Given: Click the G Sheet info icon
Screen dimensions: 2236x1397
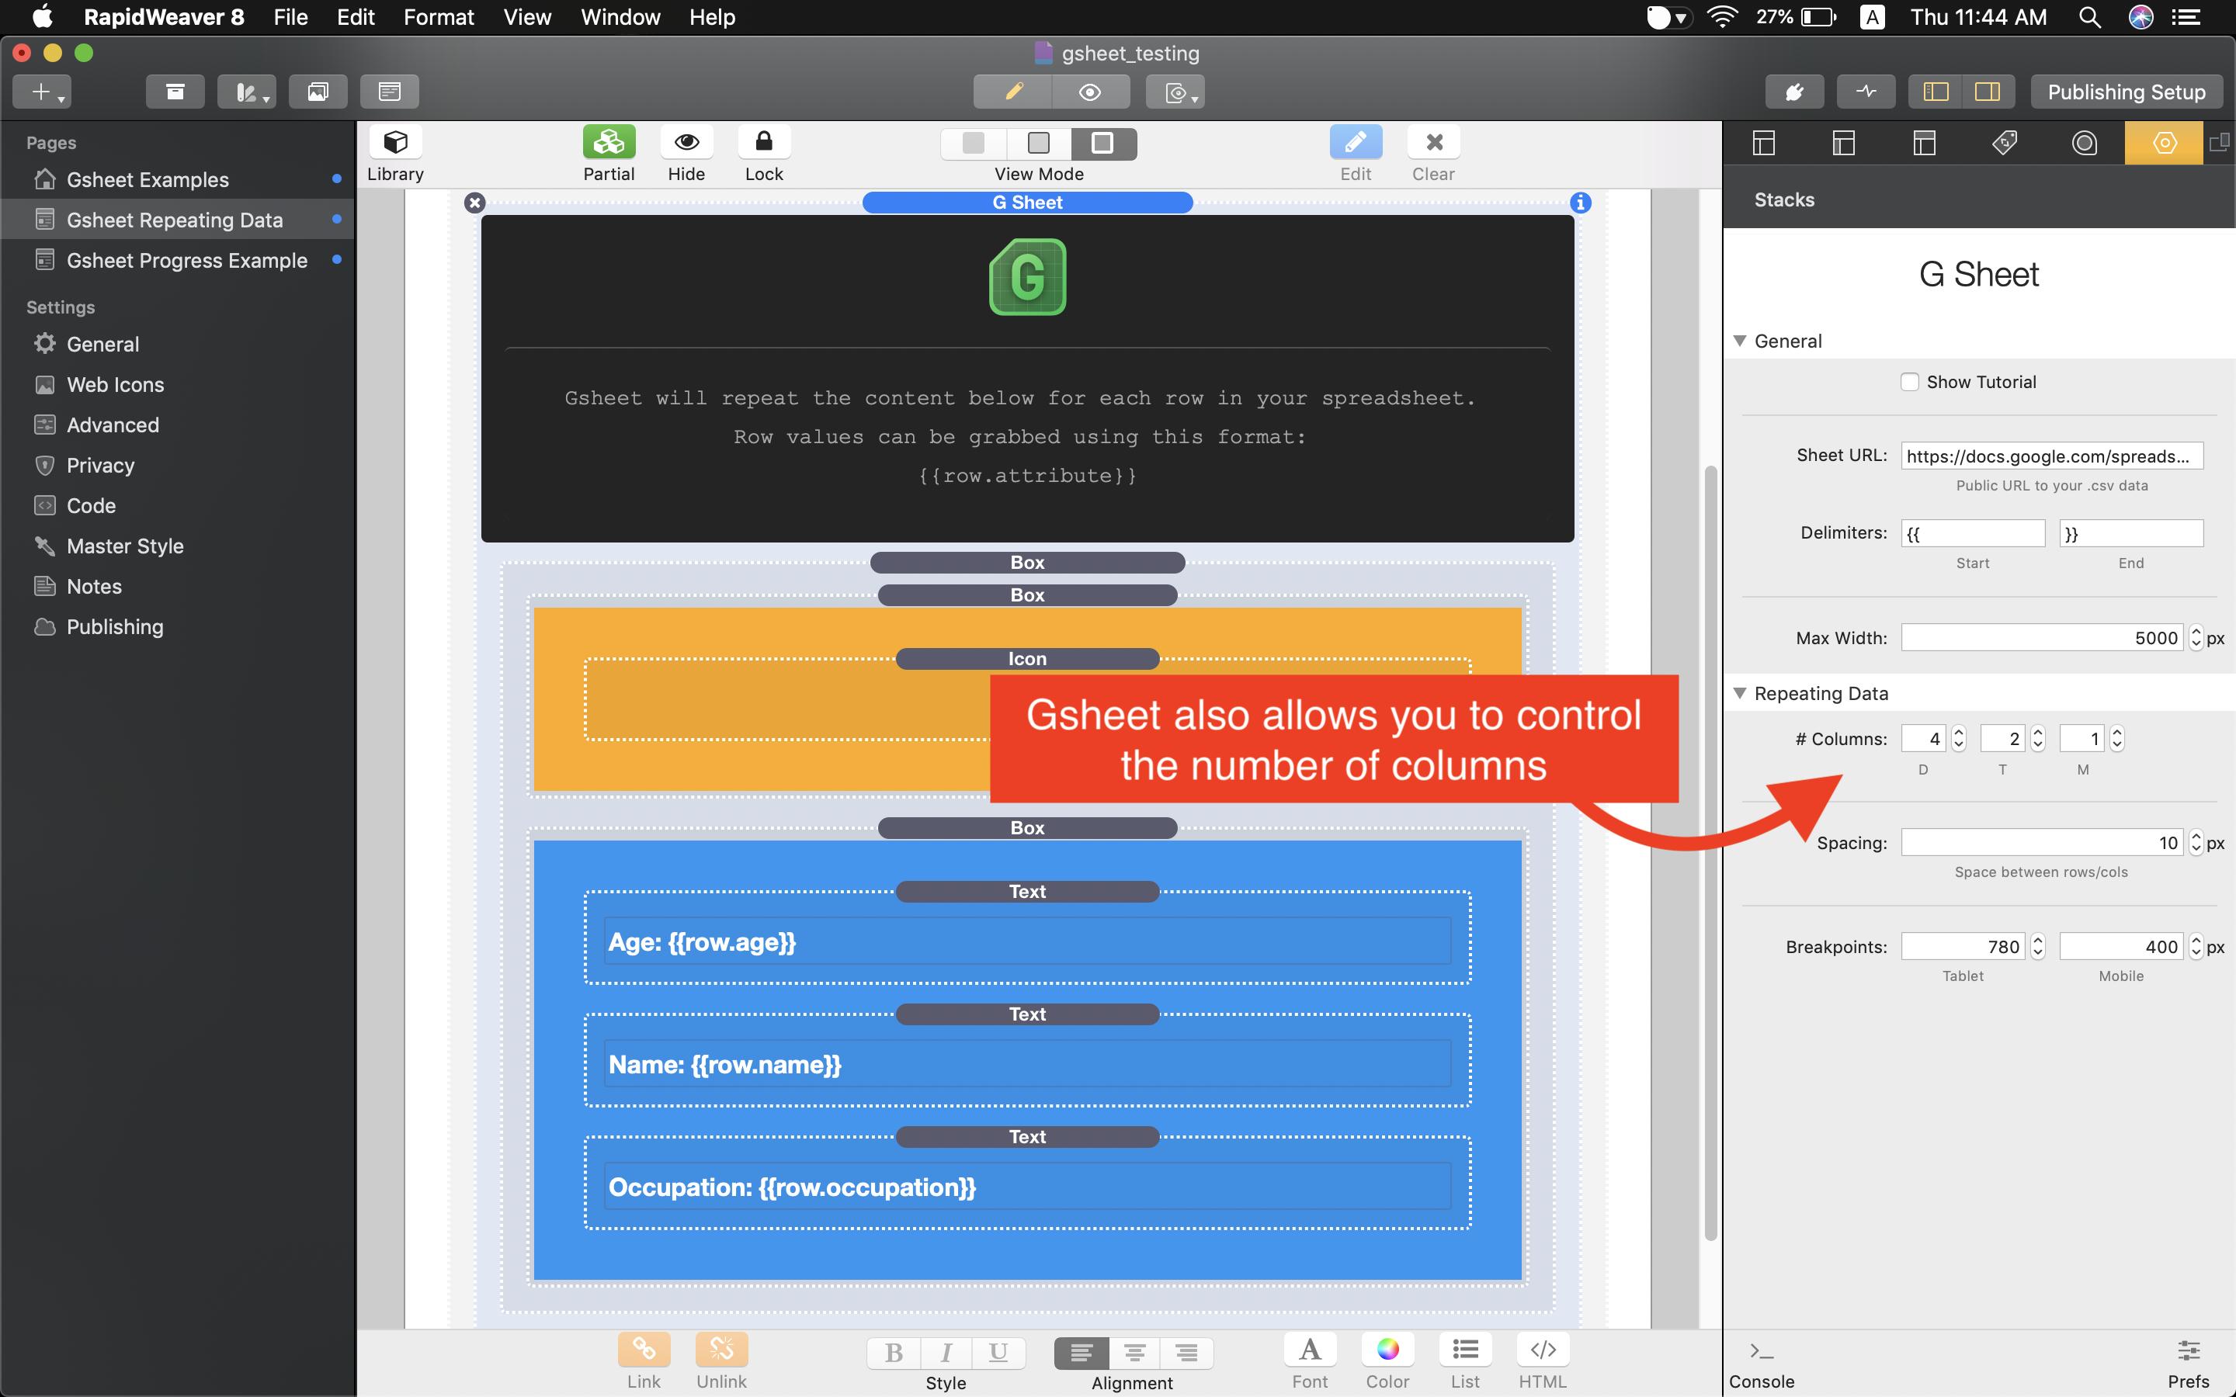Looking at the screenshot, I should click(x=1580, y=203).
